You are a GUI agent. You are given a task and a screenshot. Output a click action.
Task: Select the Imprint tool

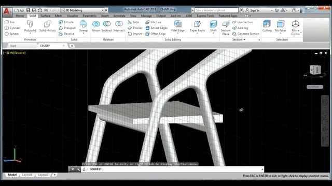point(135,34)
